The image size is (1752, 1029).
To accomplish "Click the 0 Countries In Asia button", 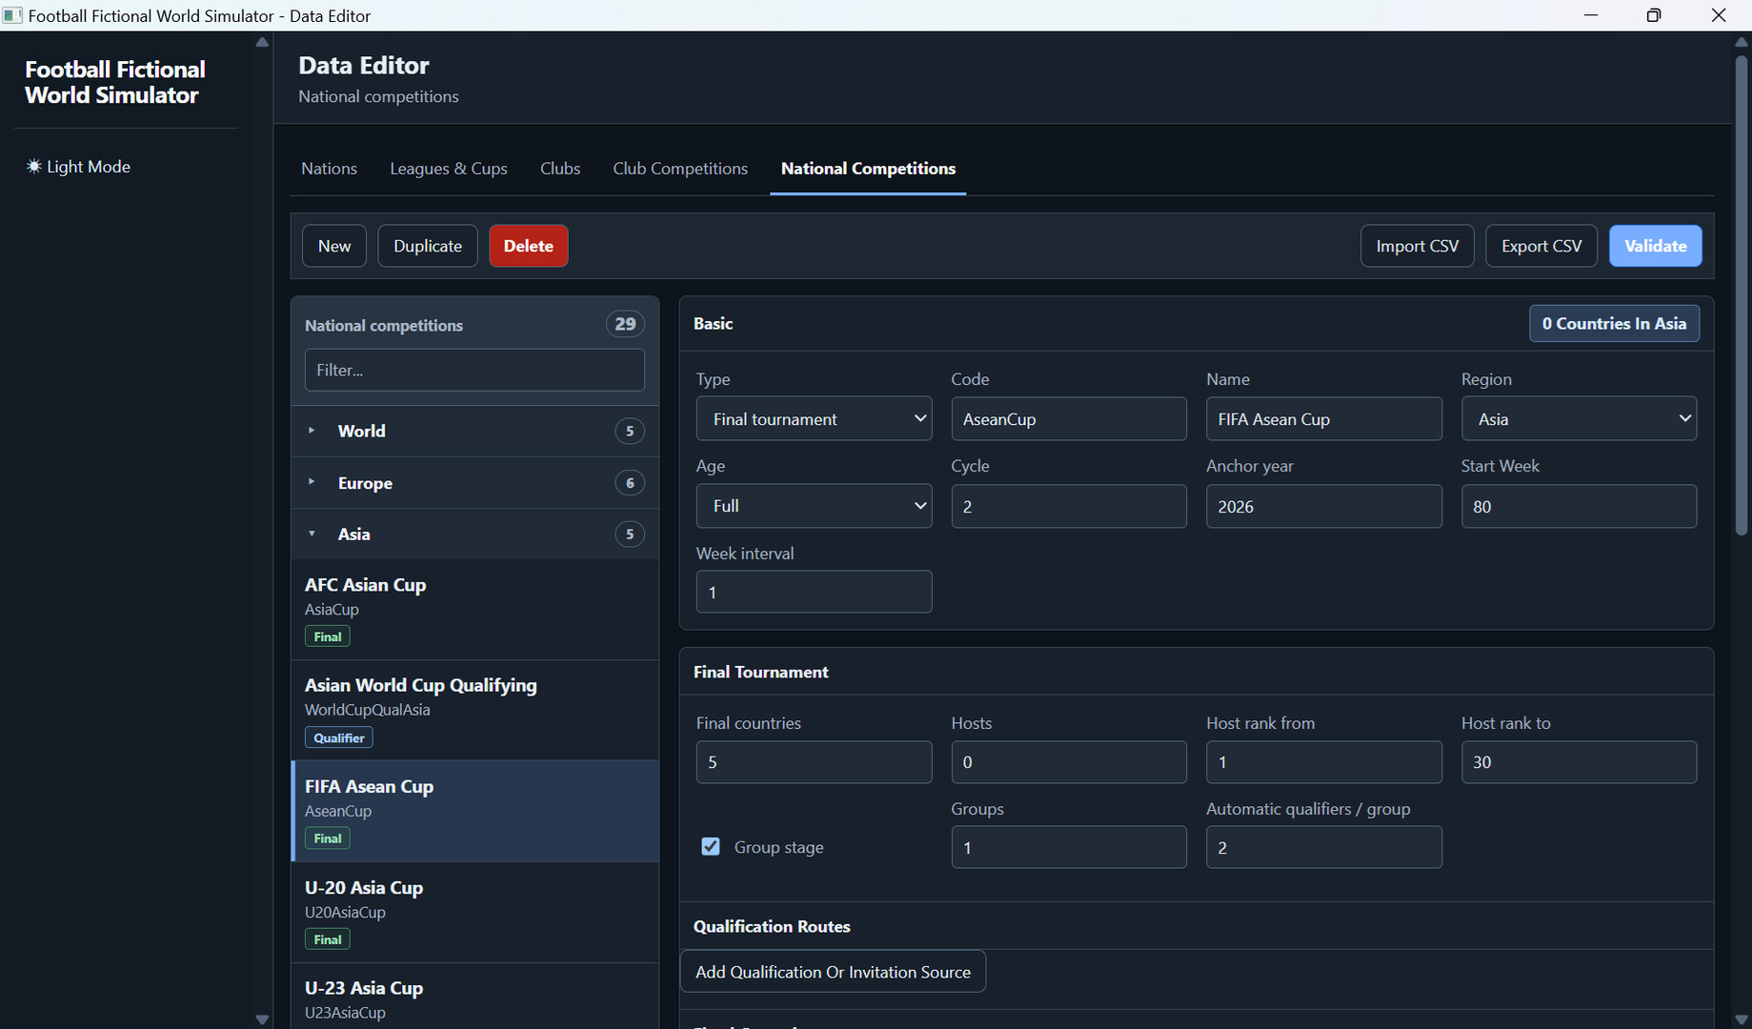I will 1614,324.
